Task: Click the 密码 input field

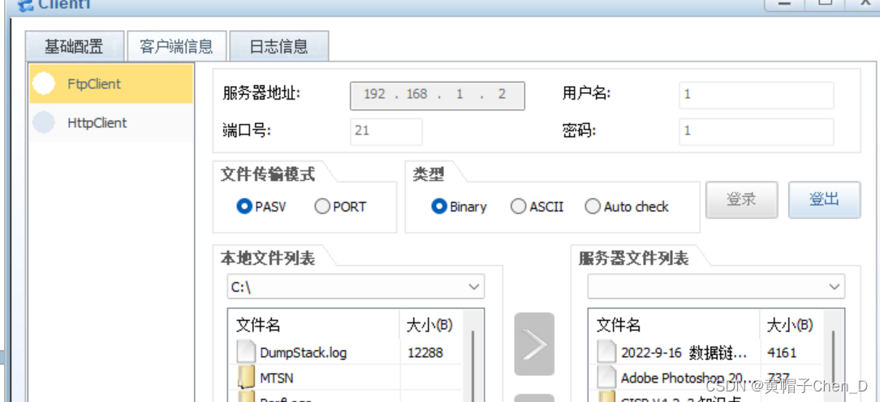Action: [x=756, y=131]
